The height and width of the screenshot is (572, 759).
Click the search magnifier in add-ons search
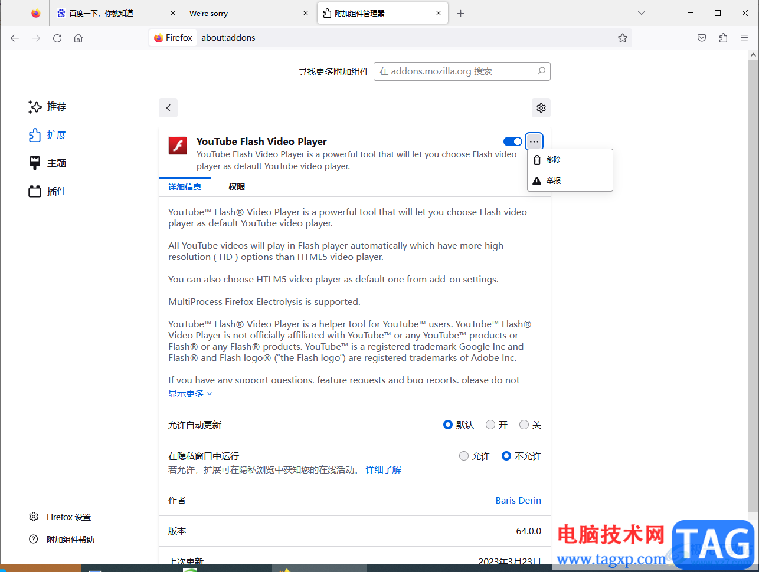541,71
